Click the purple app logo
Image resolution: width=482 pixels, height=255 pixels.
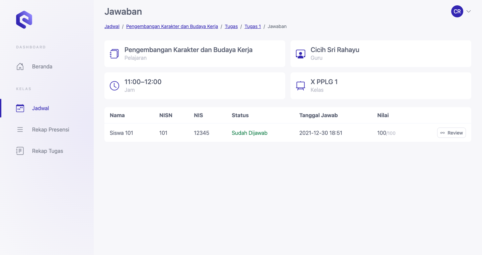pyautogui.click(x=24, y=20)
